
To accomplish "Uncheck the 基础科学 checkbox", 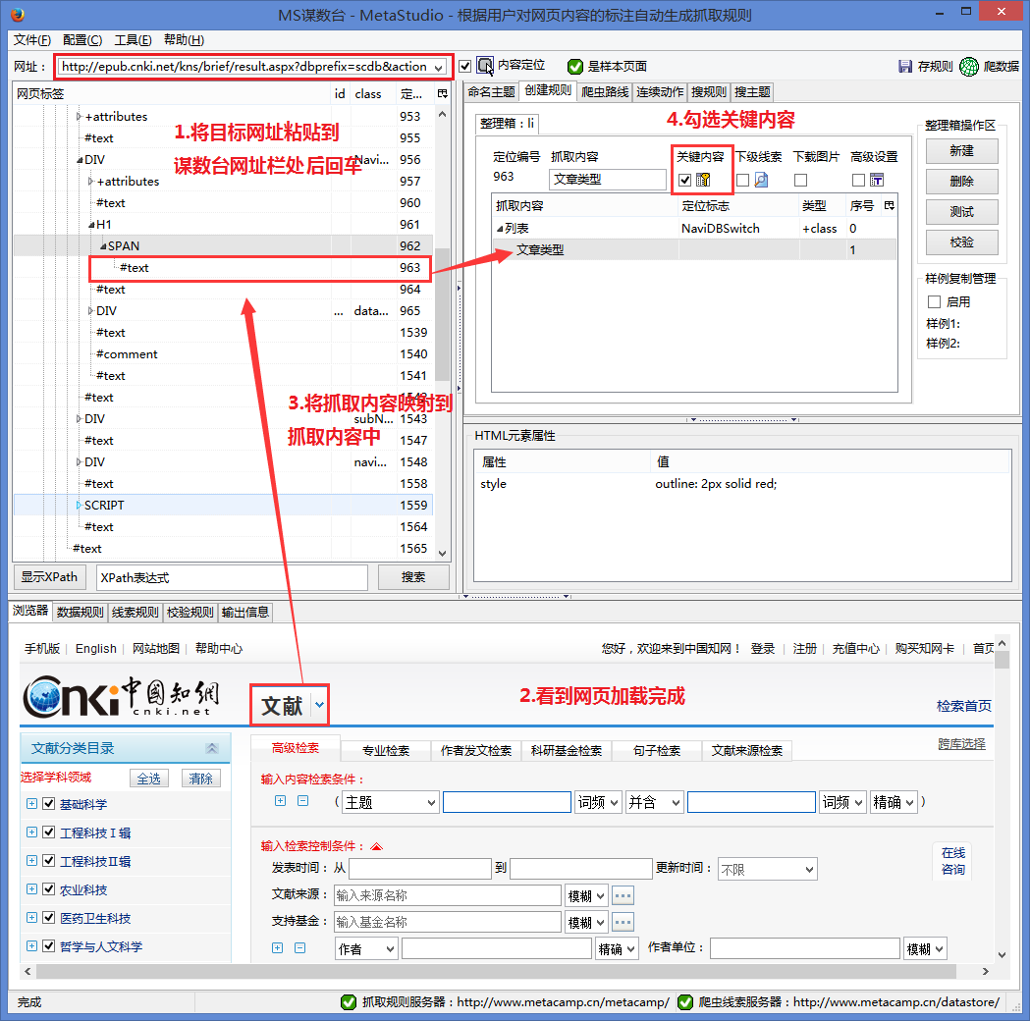I will [x=49, y=804].
